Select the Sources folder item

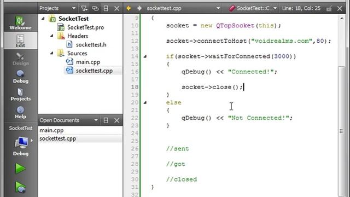click(x=77, y=53)
